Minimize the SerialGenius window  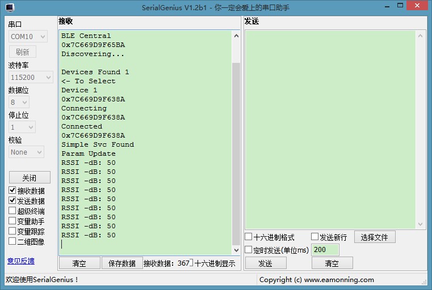[387, 6]
